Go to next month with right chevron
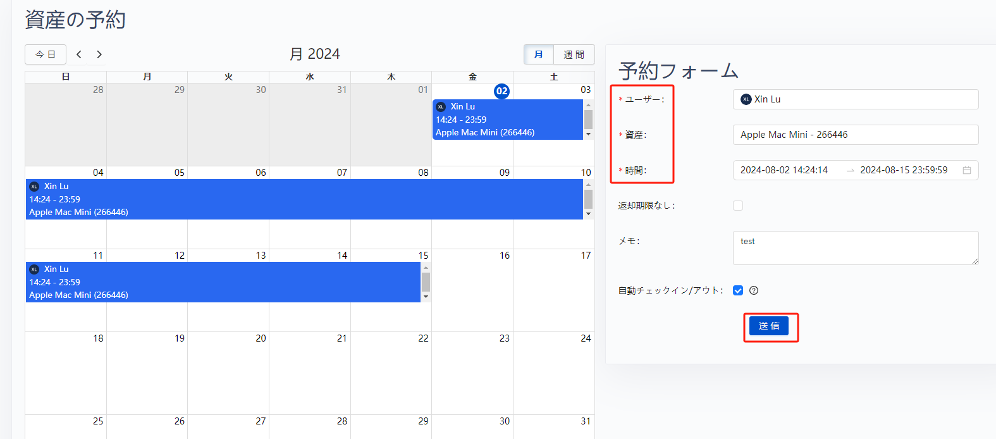 click(x=99, y=54)
